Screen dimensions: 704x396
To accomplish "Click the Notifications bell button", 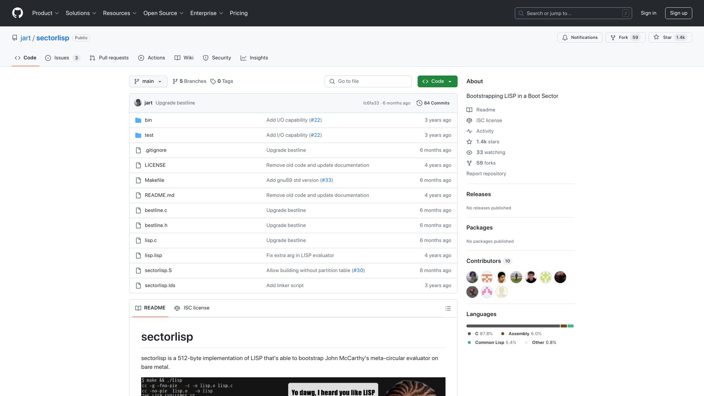I will (x=580, y=37).
